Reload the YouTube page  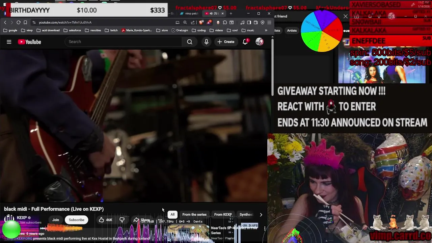[x=19, y=22]
